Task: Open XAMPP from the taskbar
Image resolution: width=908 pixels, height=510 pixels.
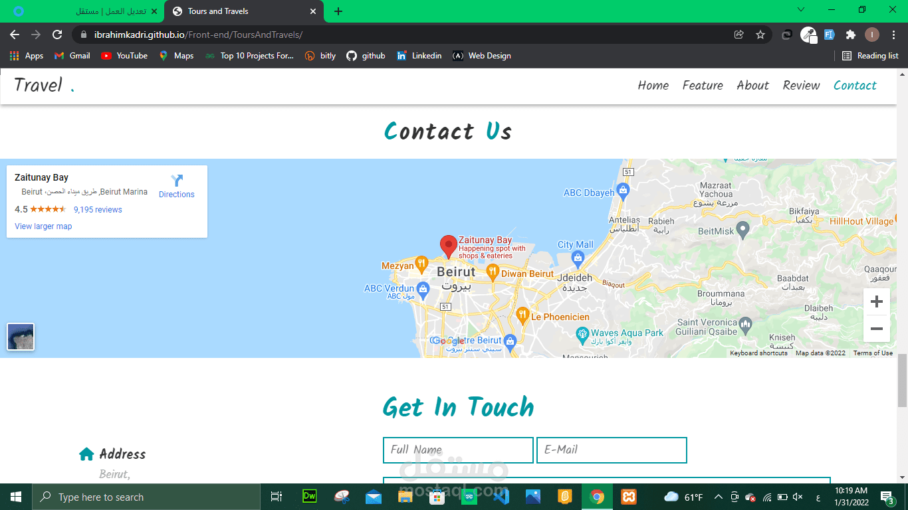Action: click(629, 496)
